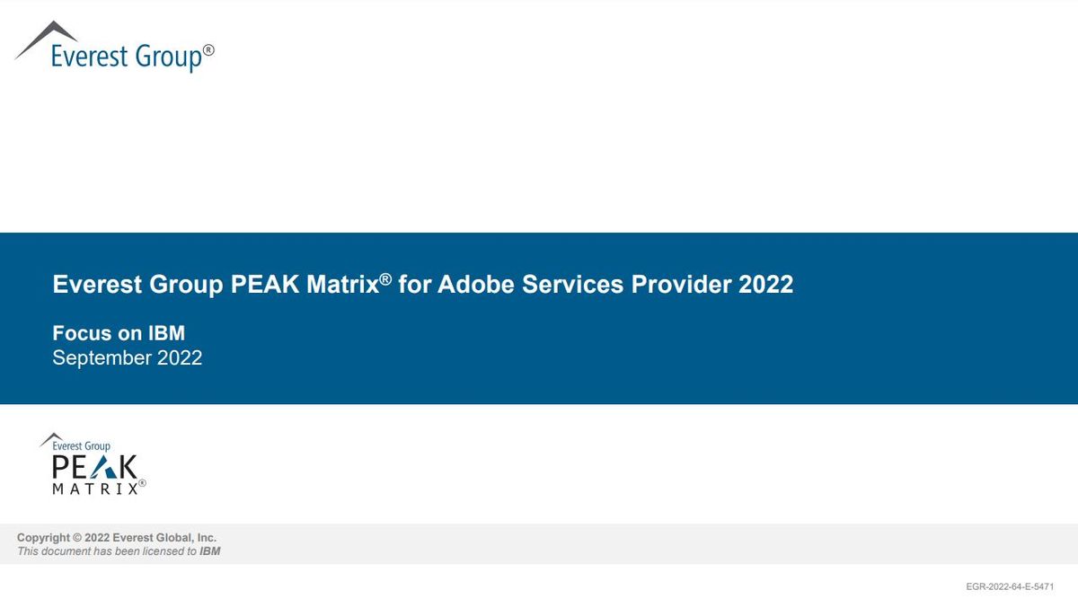
Task: Click the bold IBM in the license notice
Action: point(209,551)
